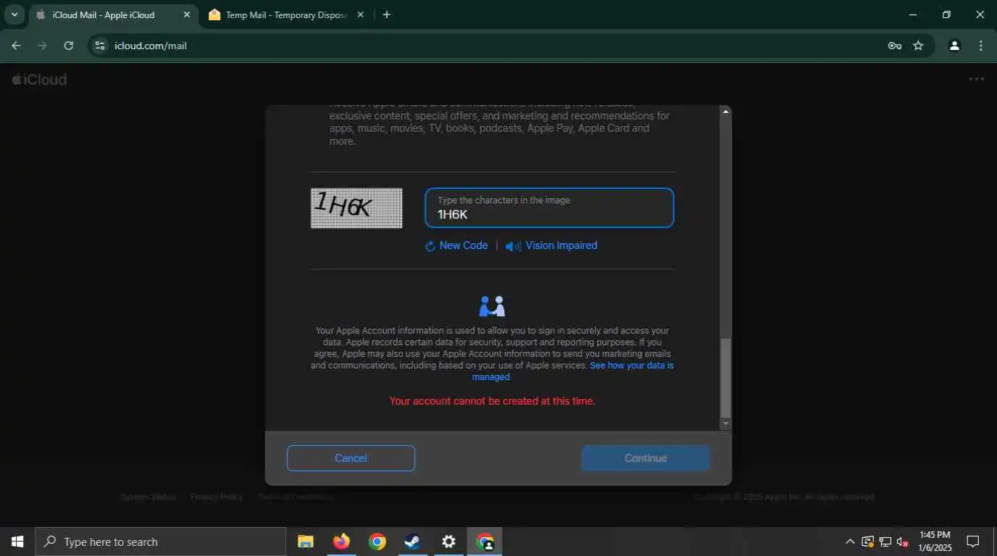Switch to the iCloud Mail tab
997x556 pixels.
[114, 14]
